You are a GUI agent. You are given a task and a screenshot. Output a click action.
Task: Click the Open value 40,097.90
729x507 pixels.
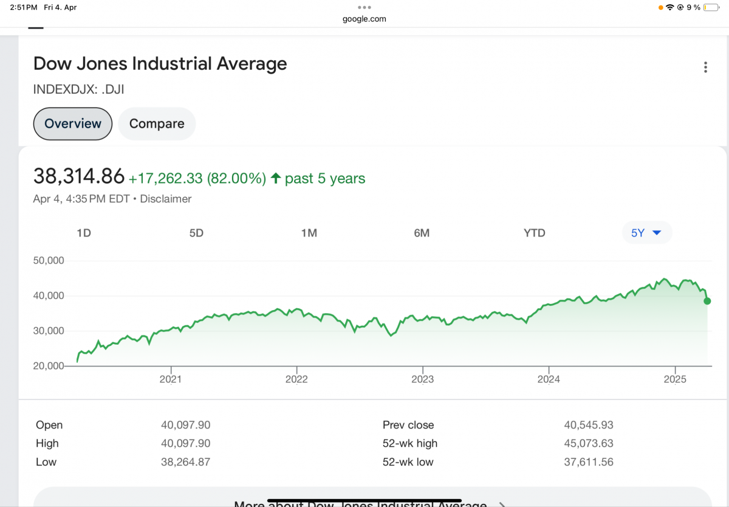pos(186,425)
